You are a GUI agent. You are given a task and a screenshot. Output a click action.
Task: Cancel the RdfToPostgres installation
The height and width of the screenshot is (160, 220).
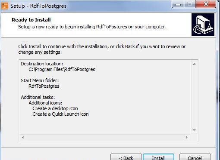[195, 157]
